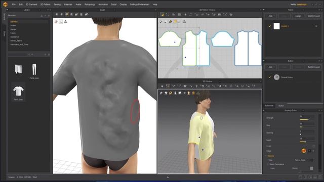The width and height of the screenshot is (324, 182).
Task: Click the dark avatar icon in Sculpt viewport corner
Action: click(65, 21)
